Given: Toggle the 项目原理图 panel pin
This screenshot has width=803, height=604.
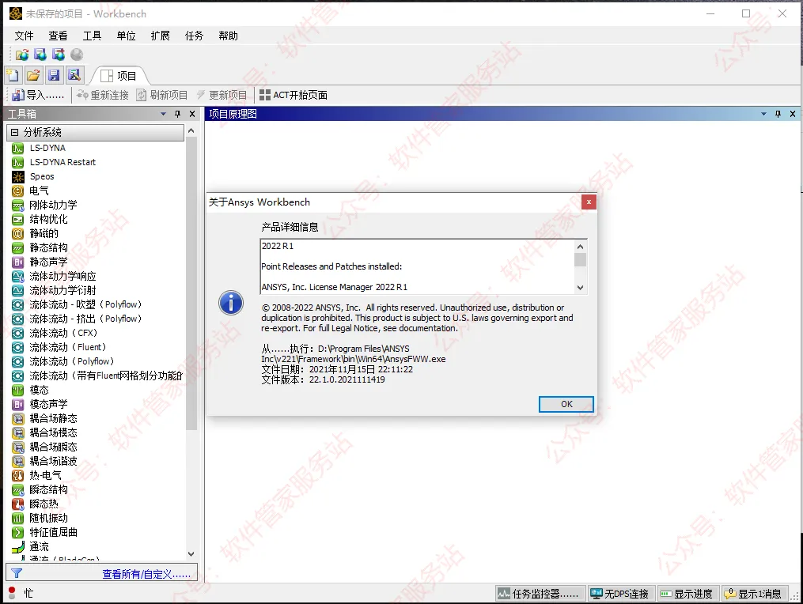Looking at the screenshot, I should click(778, 114).
